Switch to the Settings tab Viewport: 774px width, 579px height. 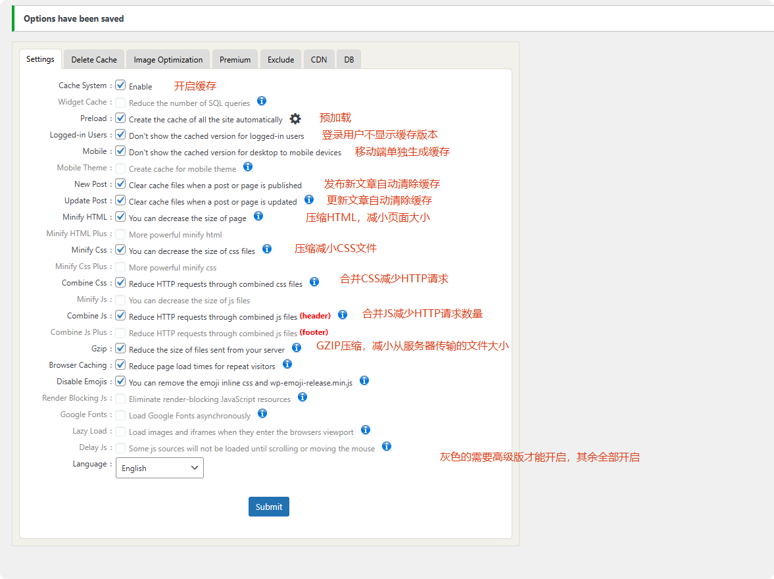click(41, 59)
